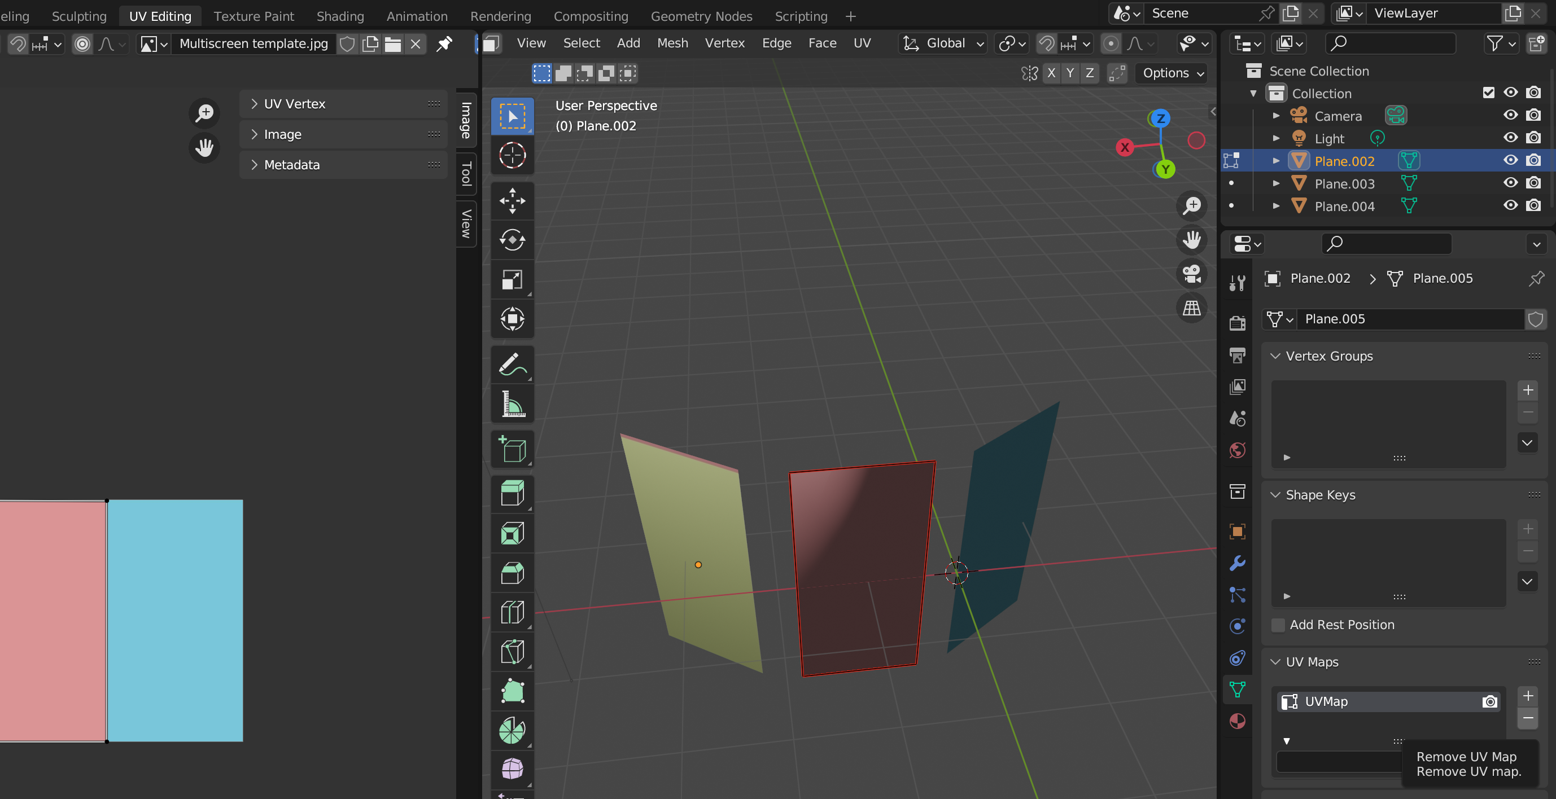The height and width of the screenshot is (799, 1556).
Task: Add a new UV map with plus
Action: point(1528,696)
